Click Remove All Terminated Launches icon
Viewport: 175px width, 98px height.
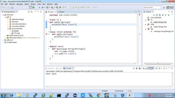pos(139,68)
